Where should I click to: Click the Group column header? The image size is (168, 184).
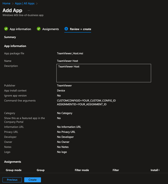pos(40,170)
